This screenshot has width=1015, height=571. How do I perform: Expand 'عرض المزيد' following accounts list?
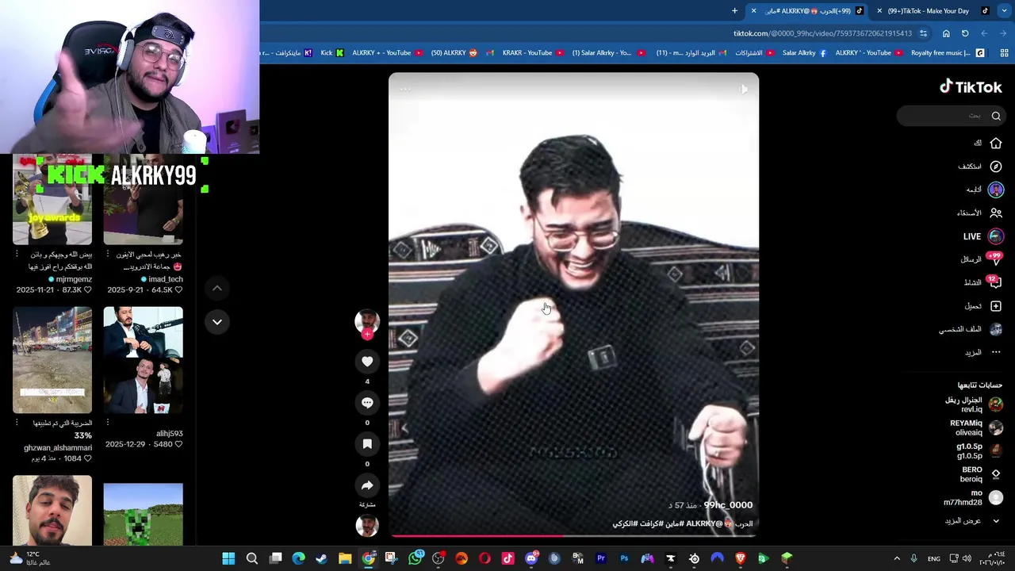(972, 521)
